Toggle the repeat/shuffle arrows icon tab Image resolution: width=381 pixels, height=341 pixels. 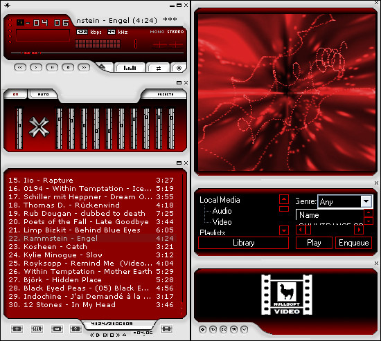click(x=159, y=68)
